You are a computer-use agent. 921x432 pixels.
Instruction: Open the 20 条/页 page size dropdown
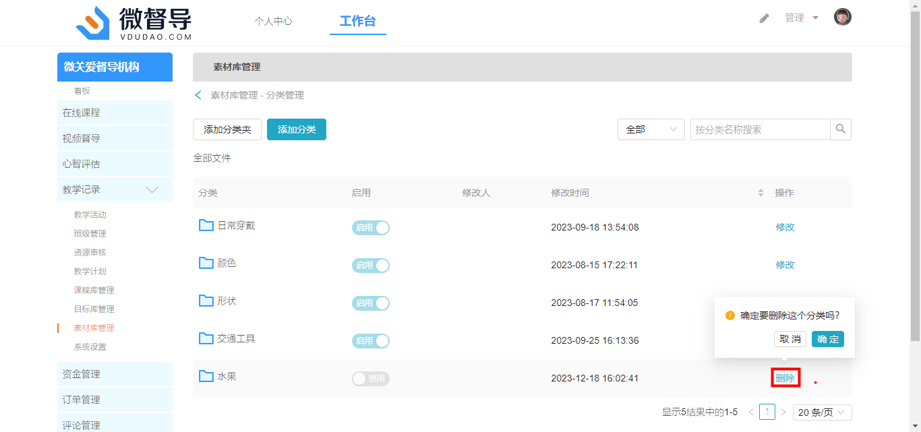click(823, 412)
